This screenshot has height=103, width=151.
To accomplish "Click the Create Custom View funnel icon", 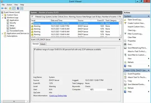I will pyautogui.click(x=125, y=23).
